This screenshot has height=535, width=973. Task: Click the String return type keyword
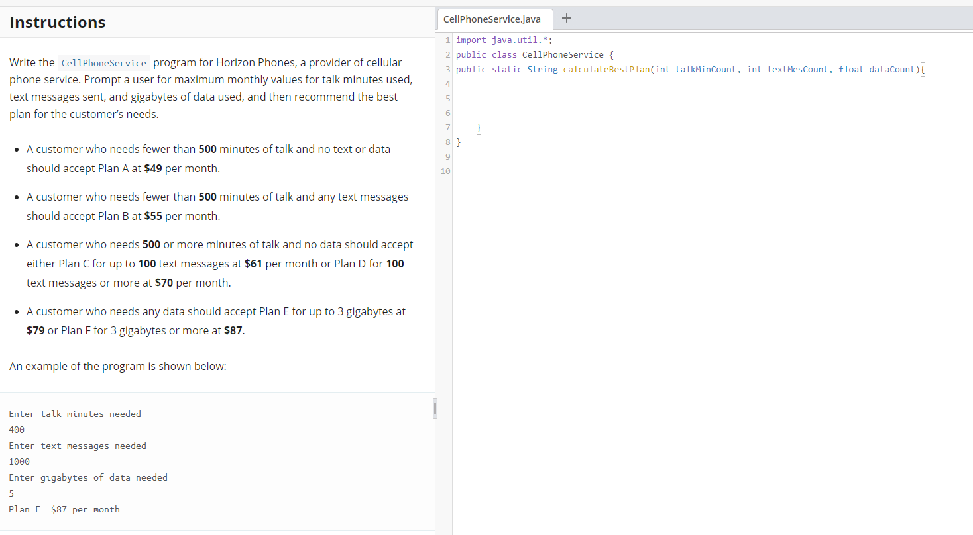pyautogui.click(x=543, y=69)
